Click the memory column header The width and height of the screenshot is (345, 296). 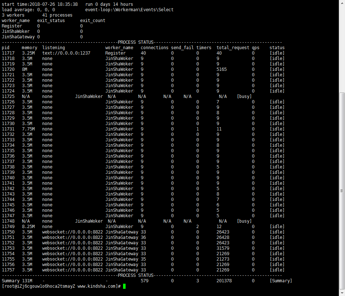pyautogui.click(x=29, y=48)
